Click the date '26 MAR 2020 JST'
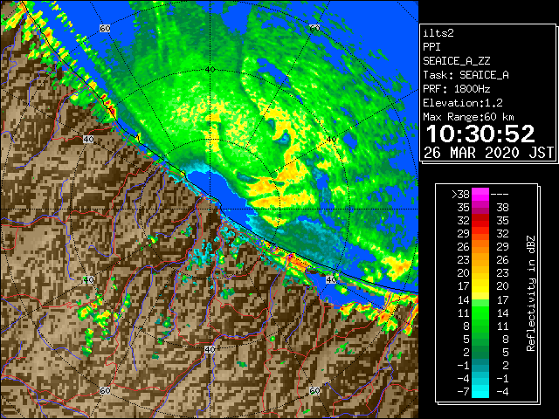Image resolution: width=559 pixels, height=419 pixels. click(488, 153)
